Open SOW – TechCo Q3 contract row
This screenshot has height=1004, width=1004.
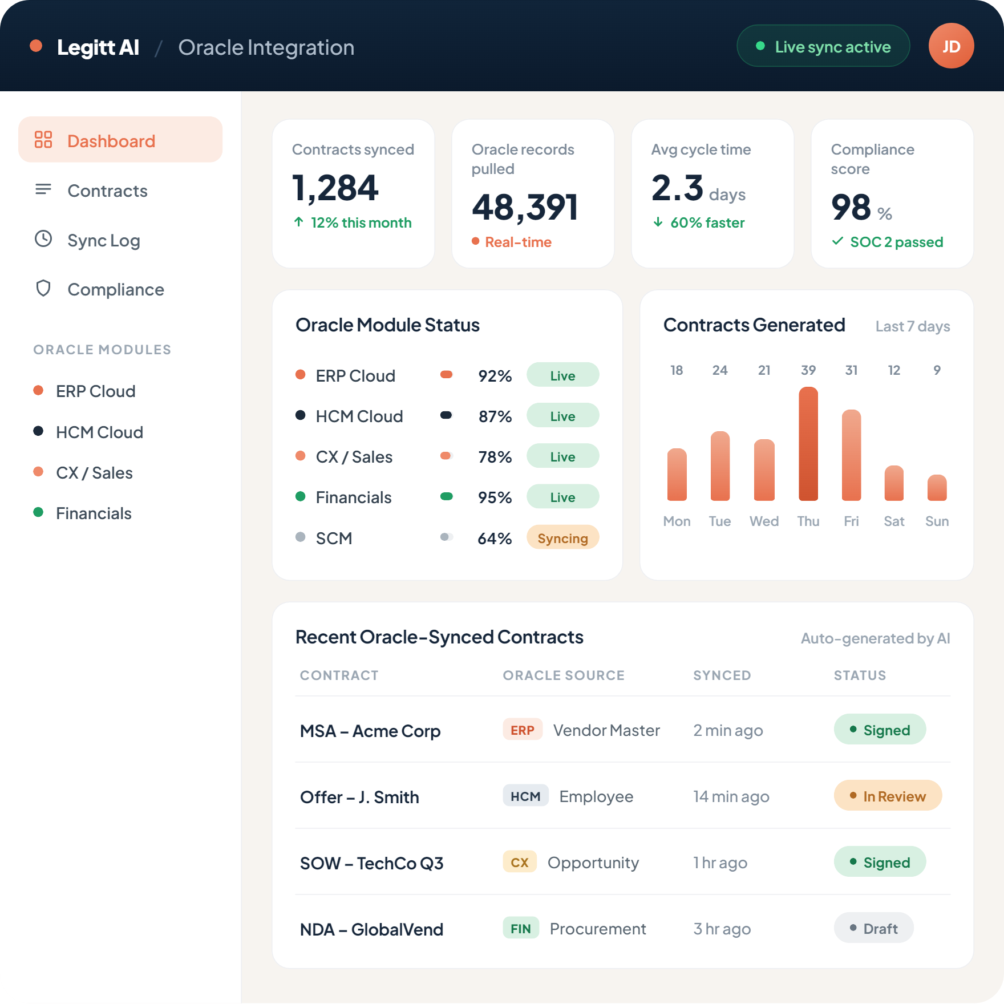(x=623, y=862)
